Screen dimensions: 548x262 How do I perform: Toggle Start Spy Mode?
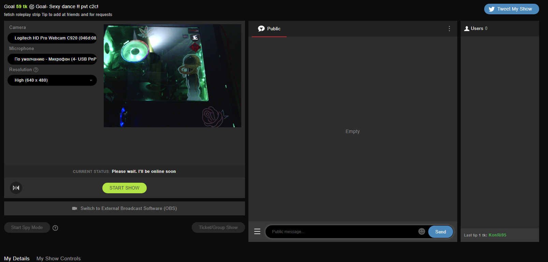tap(27, 228)
